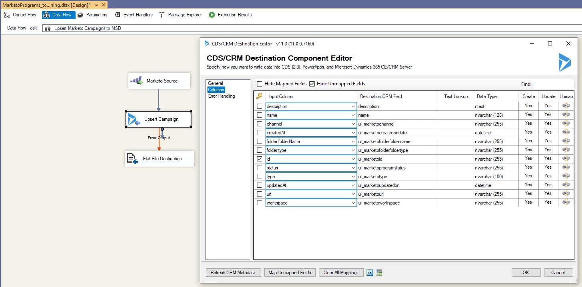Uncheck the key checkbox for the id row
Screen dimensions: 582x287
click(260, 159)
